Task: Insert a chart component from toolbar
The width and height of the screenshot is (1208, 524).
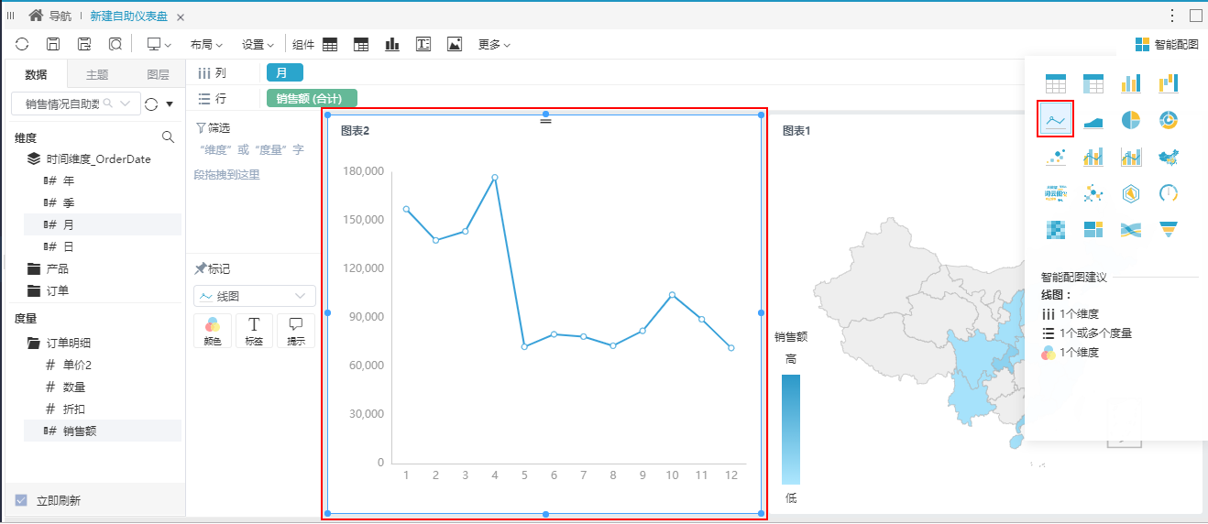Action: click(392, 44)
